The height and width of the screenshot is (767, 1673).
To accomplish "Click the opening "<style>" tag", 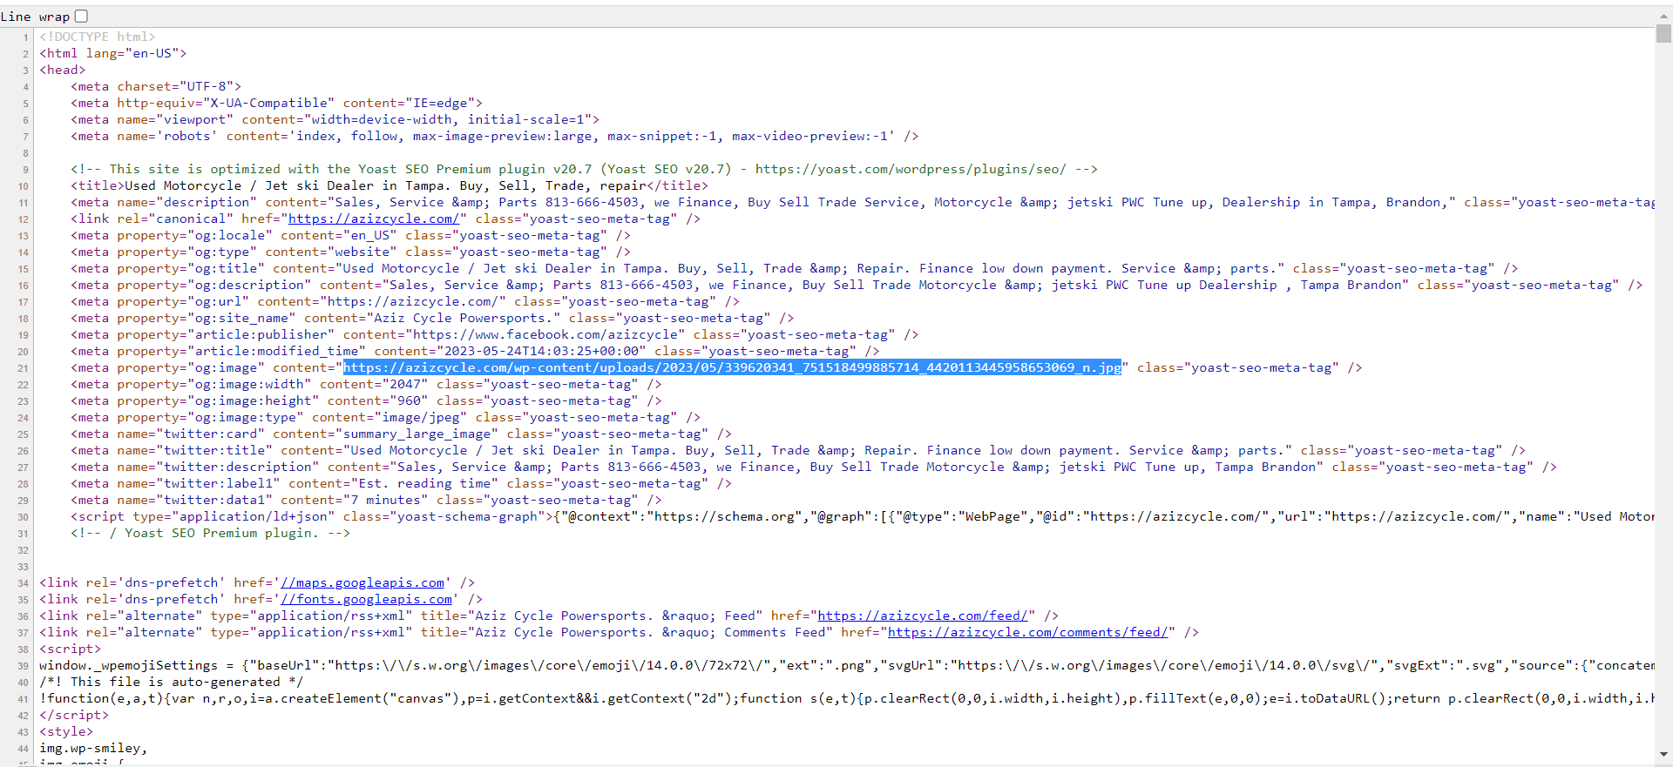I will [x=66, y=731].
